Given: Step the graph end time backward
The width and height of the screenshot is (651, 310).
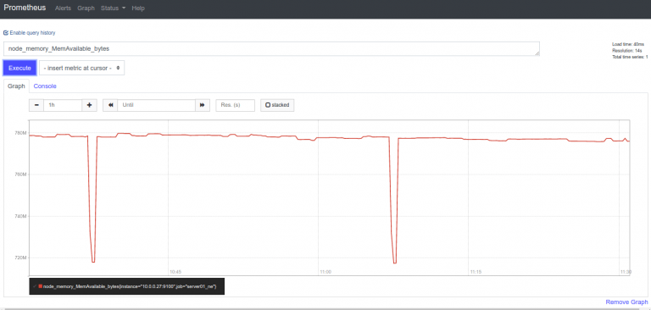Looking at the screenshot, I should tap(110, 105).
